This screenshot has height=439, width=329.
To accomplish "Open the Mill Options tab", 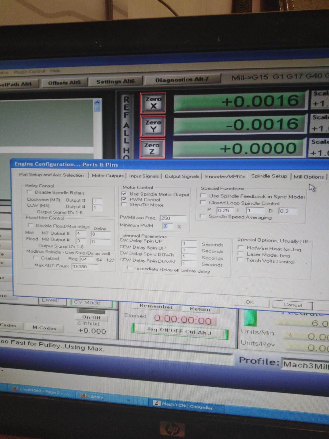I will [x=309, y=177].
